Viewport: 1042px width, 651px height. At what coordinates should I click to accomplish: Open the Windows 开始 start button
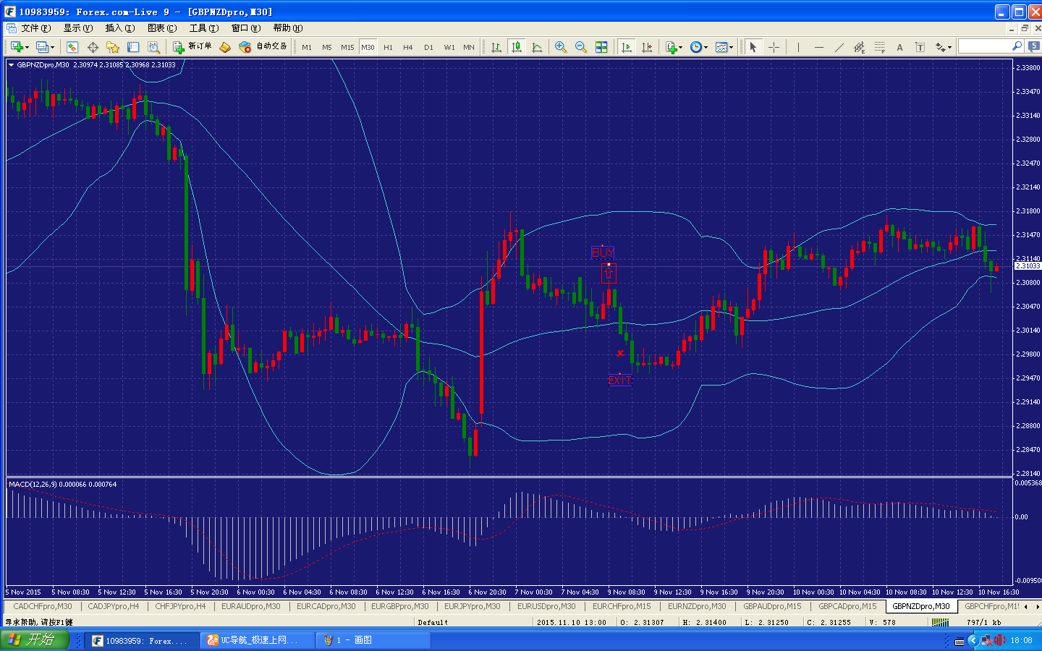[x=35, y=639]
